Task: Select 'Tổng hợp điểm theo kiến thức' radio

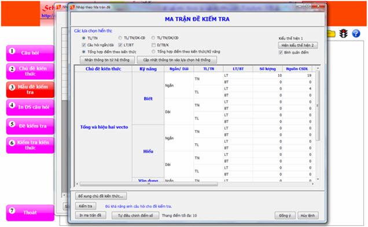Action: [x=83, y=51]
